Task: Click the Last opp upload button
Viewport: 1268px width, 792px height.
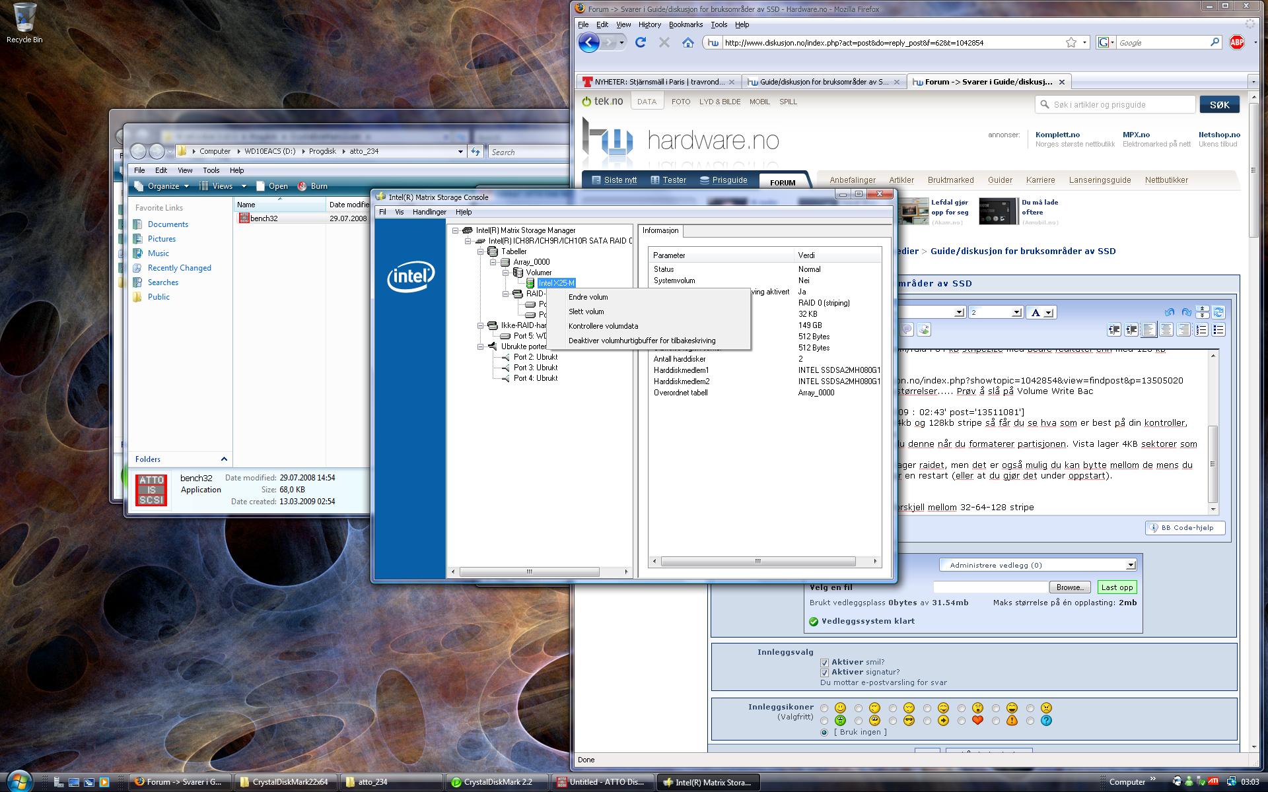Action: (1117, 587)
